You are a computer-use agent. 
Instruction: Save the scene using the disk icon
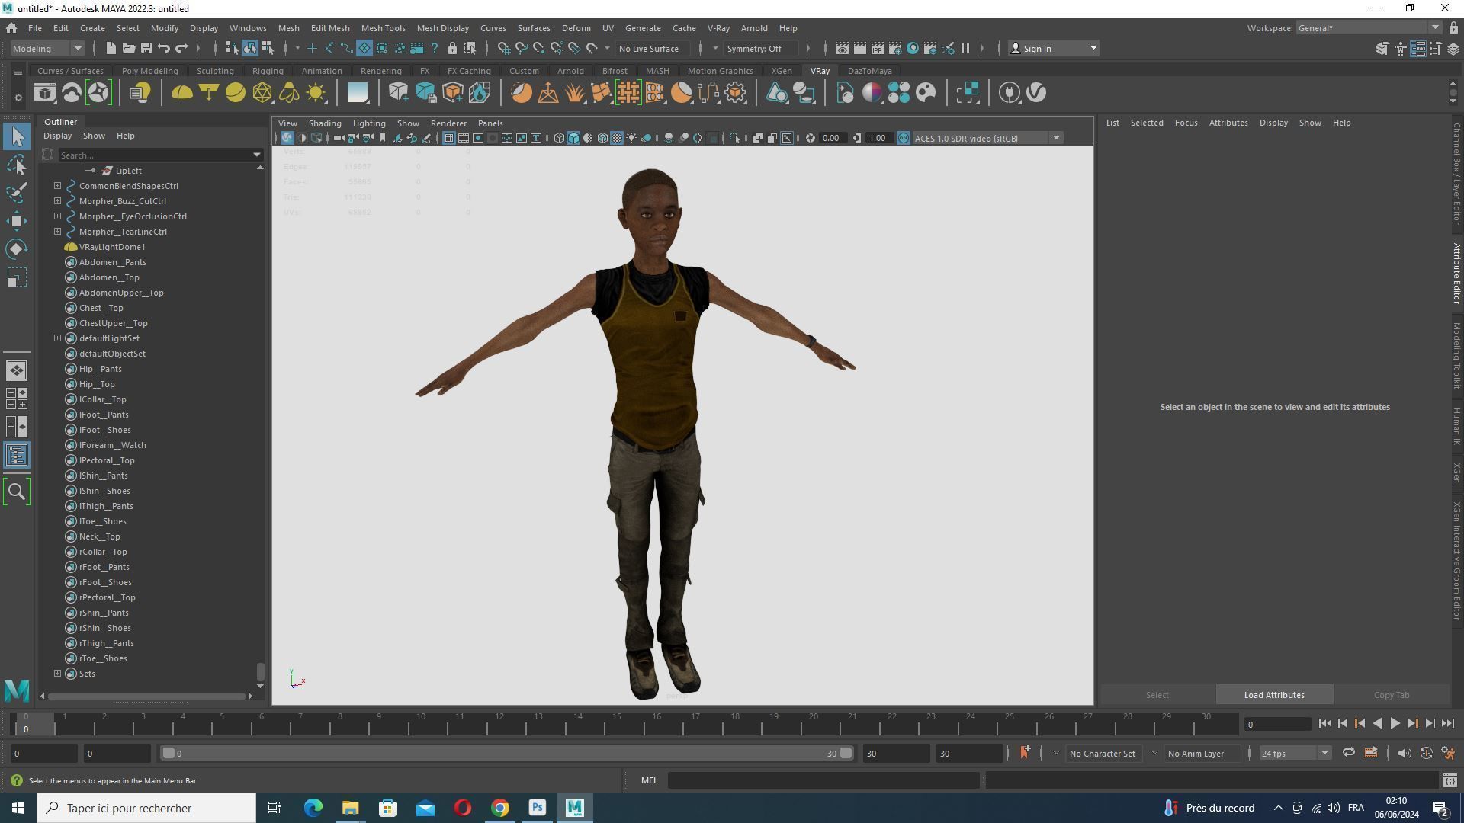pos(146,48)
